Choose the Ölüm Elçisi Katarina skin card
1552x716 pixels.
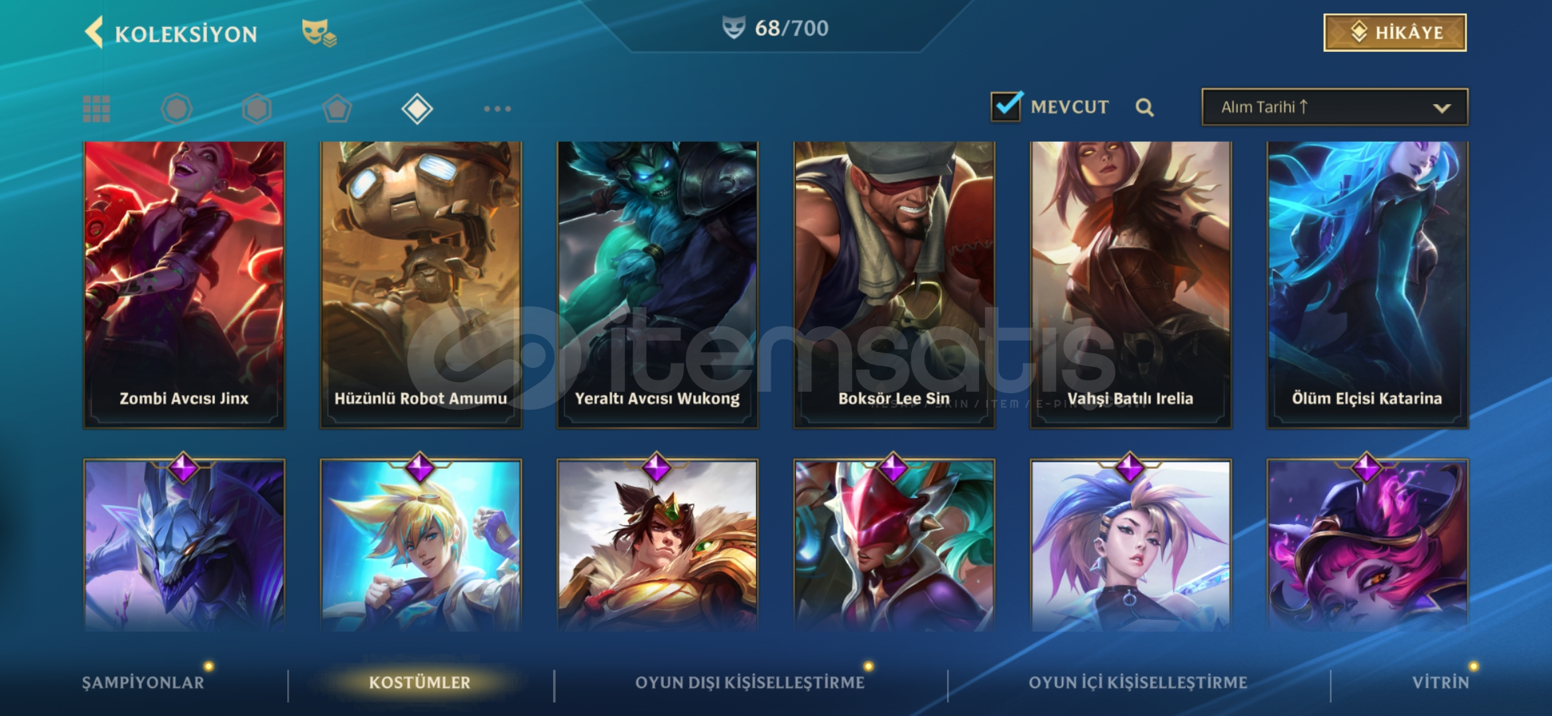tap(1367, 284)
